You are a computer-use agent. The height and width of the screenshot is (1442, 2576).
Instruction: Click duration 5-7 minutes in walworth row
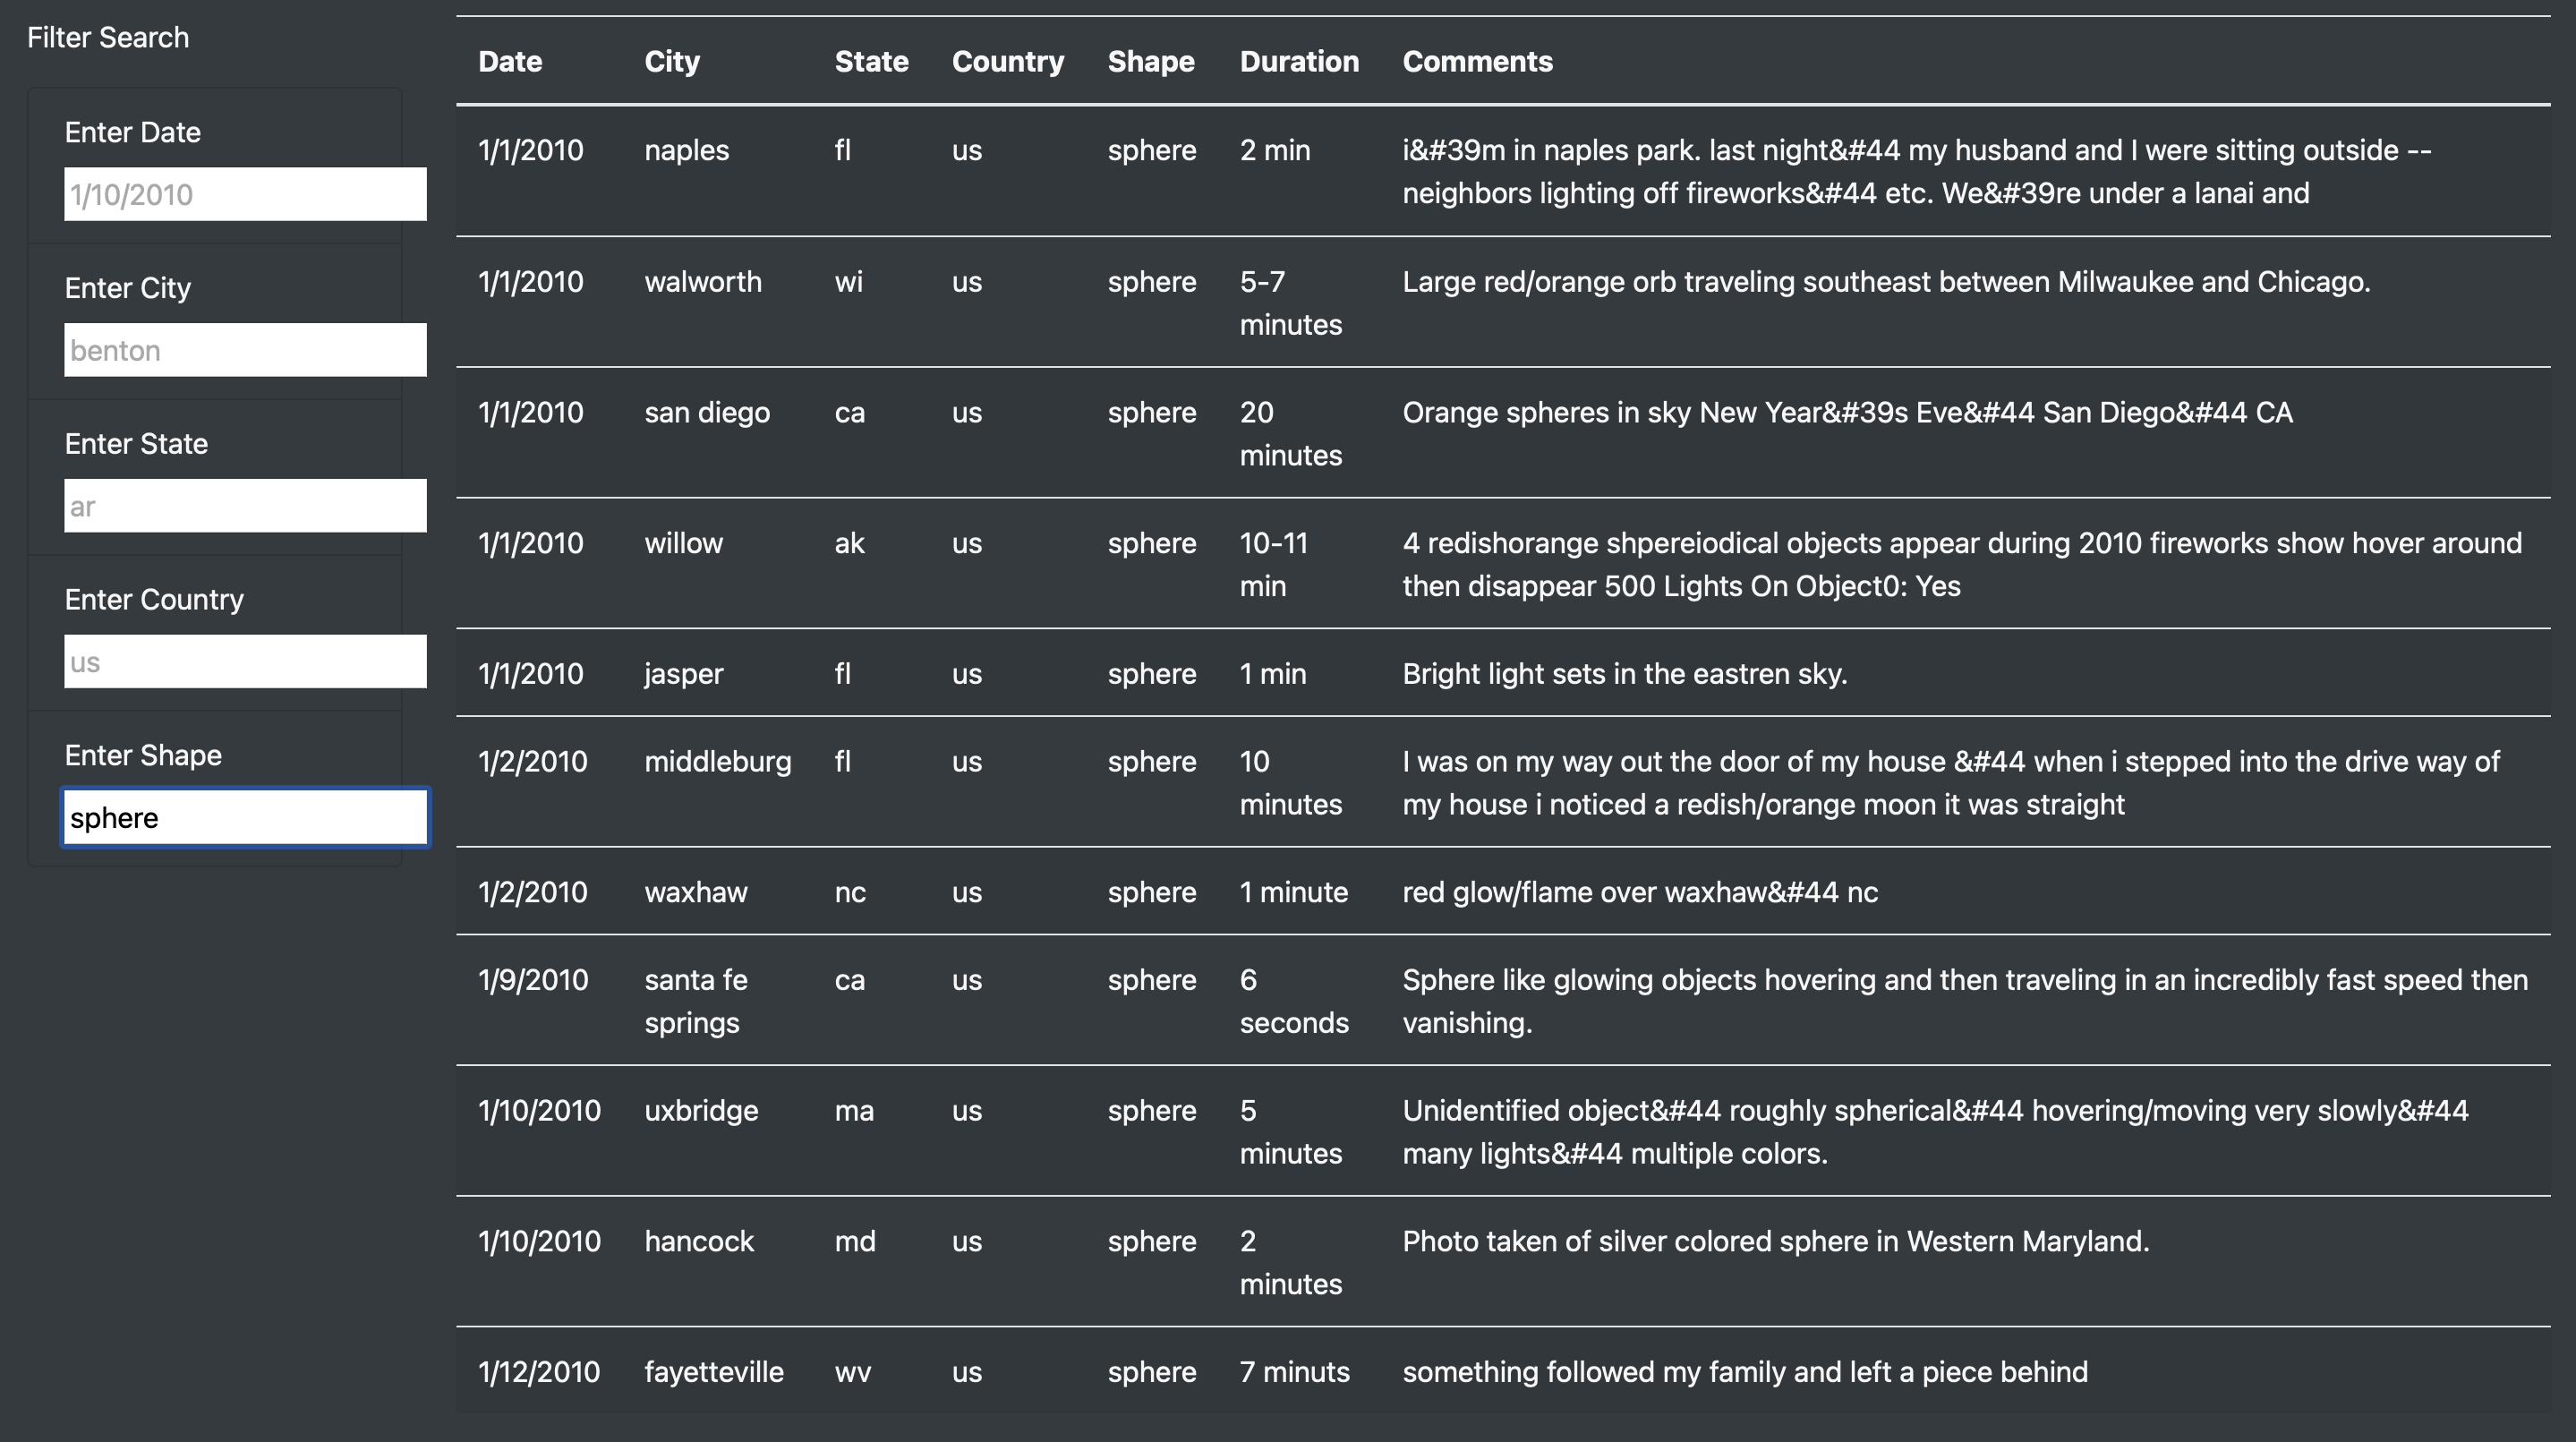pyautogui.click(x=1291, y=304)
